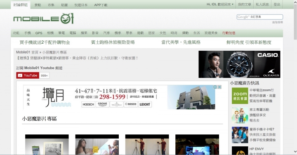297x155 pixels.
Task: Open the 相機 category menu
Action: (50, 33)
